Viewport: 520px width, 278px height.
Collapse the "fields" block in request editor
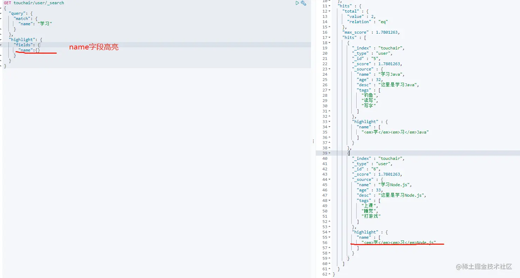coord(1,45)
